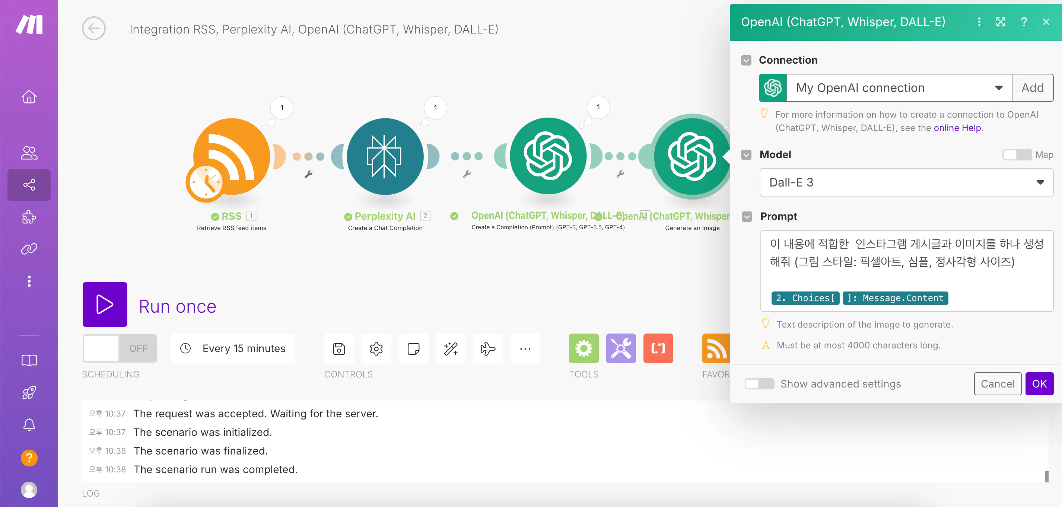This screenshot has height=507, width=1062.
Task: Open OpenAI completion operation count bubble
Action: pos(598,107)
